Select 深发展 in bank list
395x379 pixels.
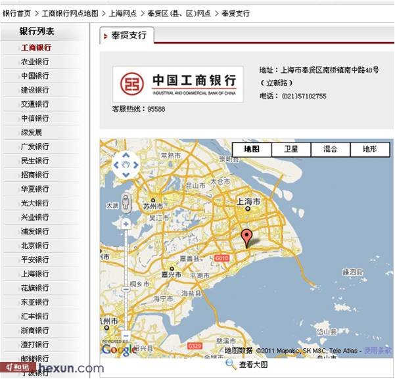32,133
